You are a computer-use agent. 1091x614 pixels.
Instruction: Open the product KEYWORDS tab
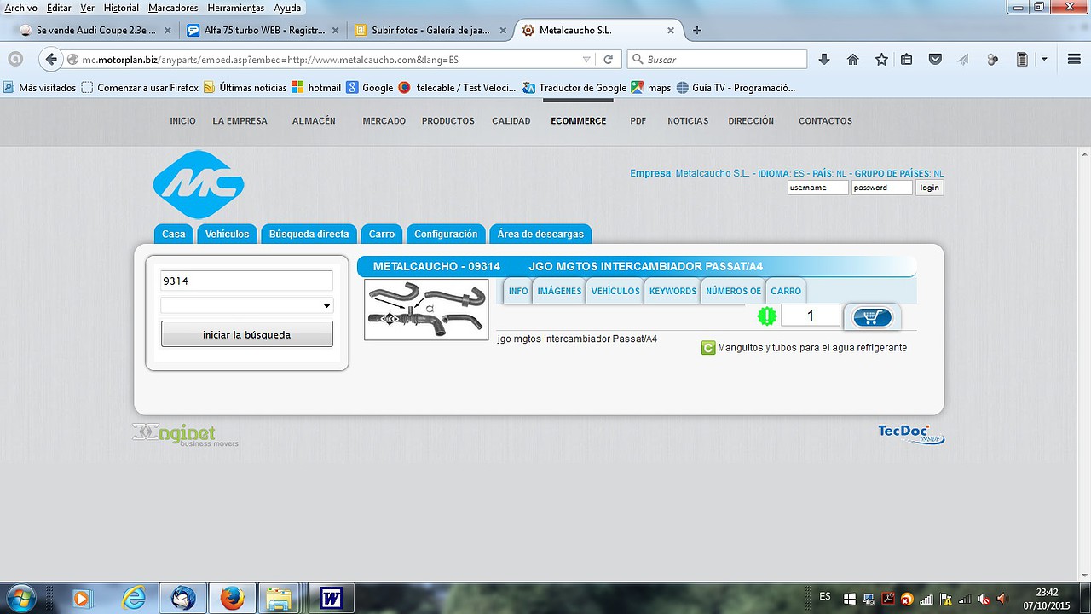tap(672, 291)
